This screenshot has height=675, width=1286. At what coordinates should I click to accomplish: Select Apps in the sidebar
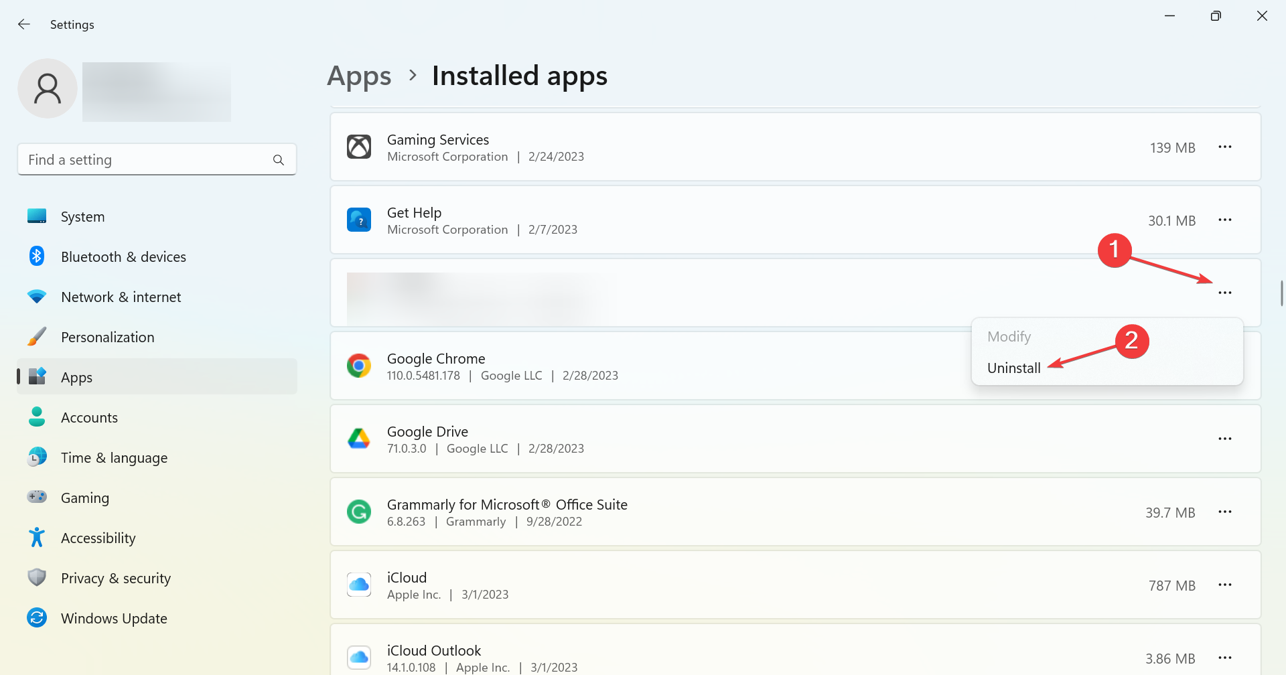[157, 377]
